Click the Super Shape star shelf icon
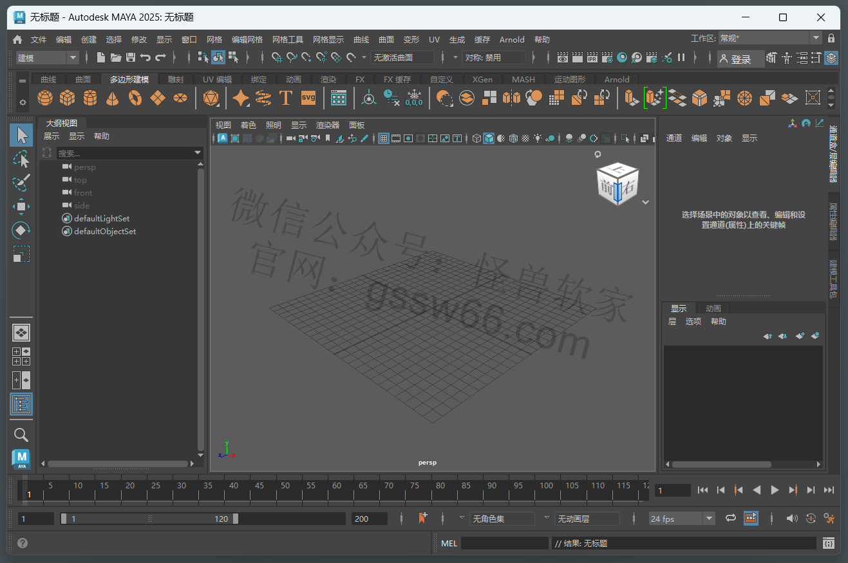The image size is (848, 563). click(241, 98)
